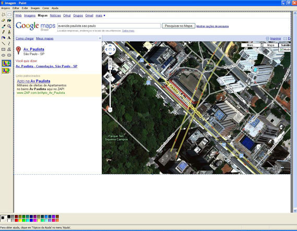Image resolution: width=297 pixels, height=231 pixels.
Task: Click the 'Apto na Av Paulista' ad link
Action: pos(33,81)
